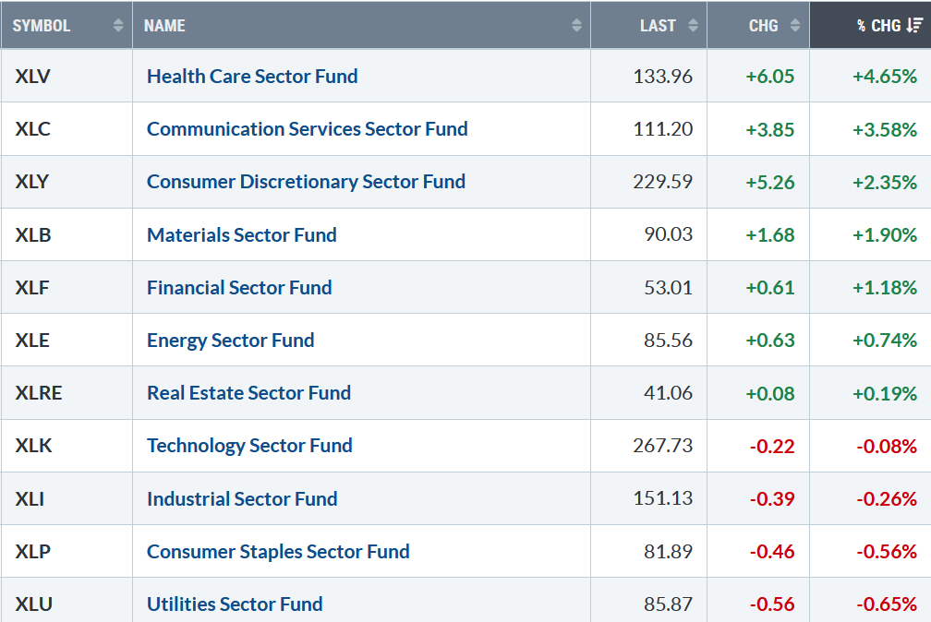
Task: Click the Industrial Sector Fund link
Action: tap(242, 499)
